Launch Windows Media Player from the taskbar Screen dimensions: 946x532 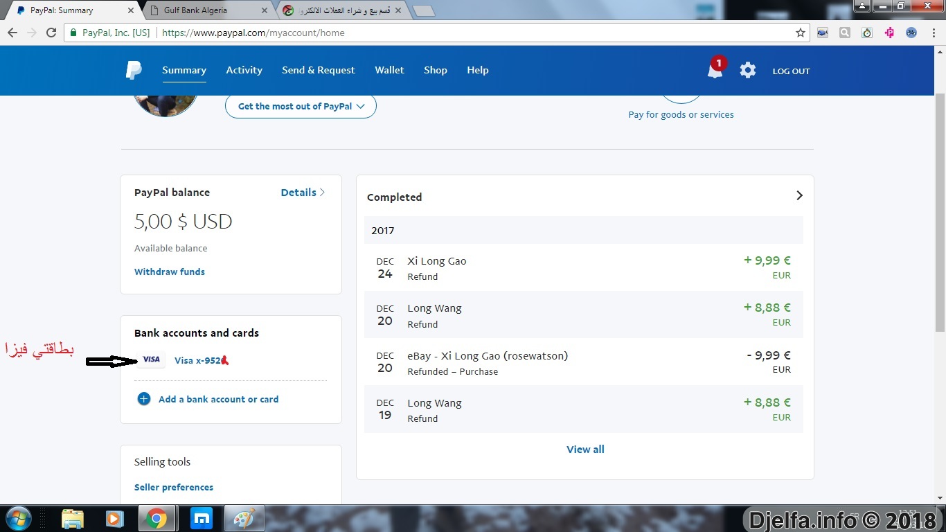click(114, 518)
